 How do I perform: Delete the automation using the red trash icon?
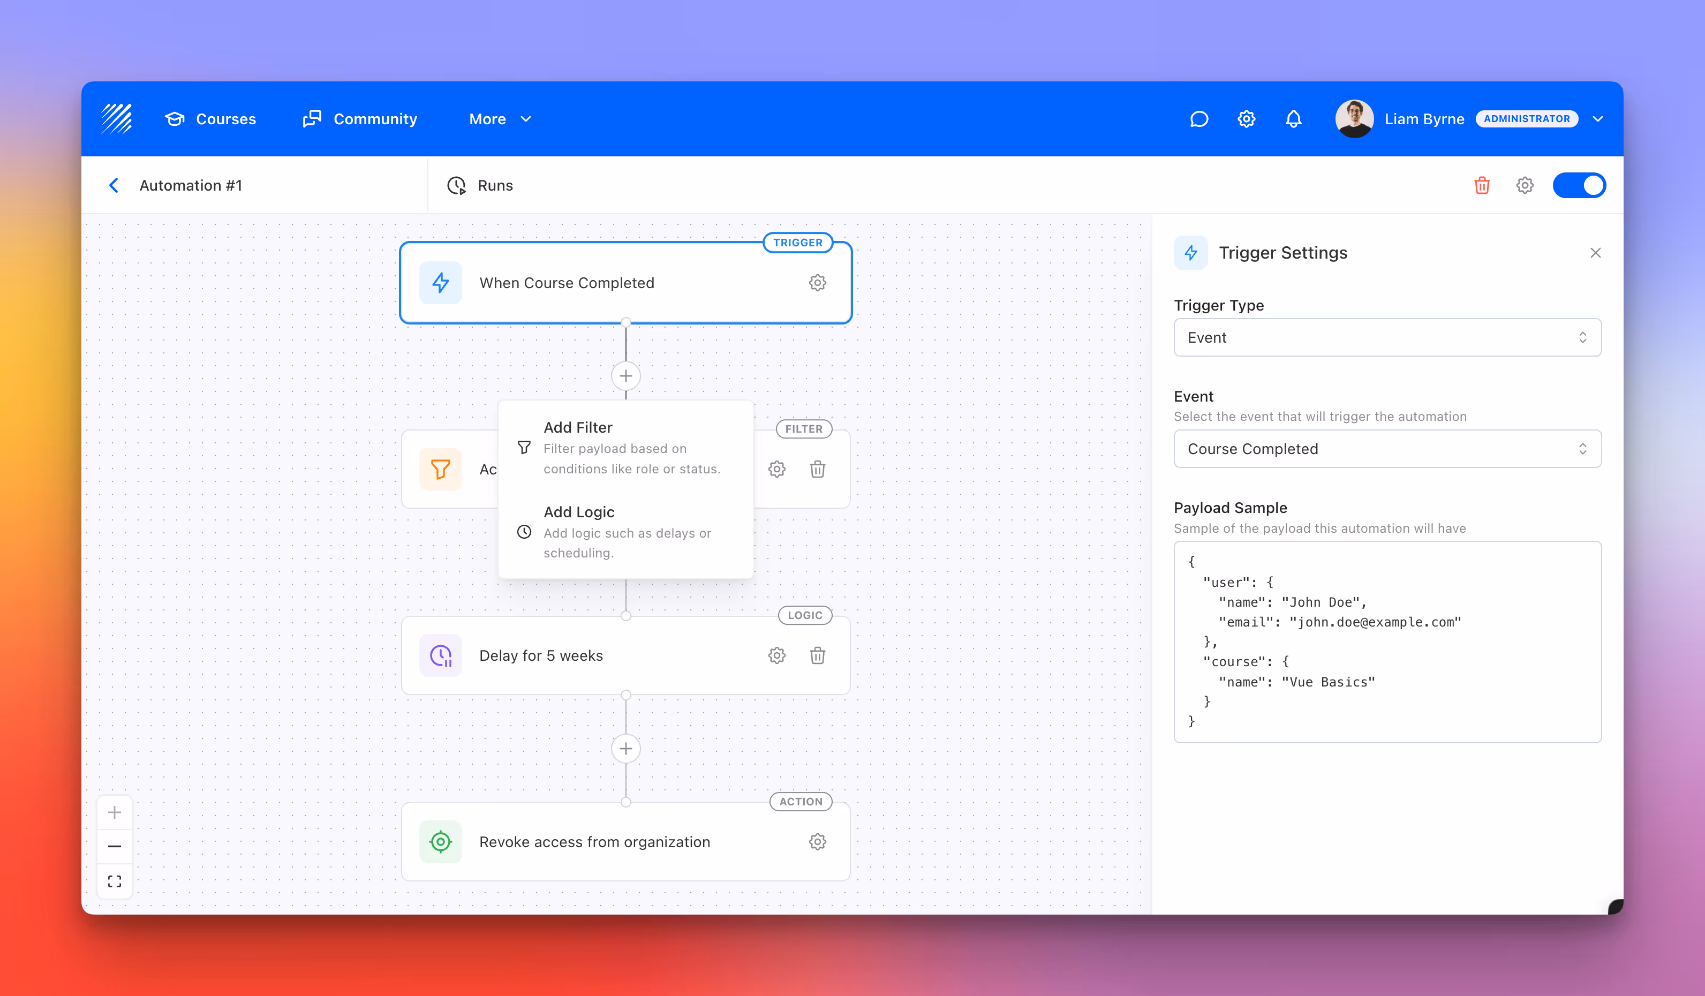tap(1482, 185)
